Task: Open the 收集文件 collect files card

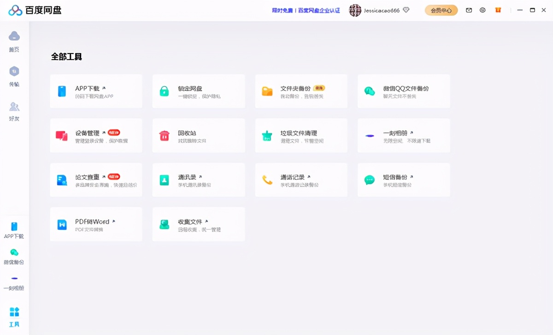Action: click(199, 224)
